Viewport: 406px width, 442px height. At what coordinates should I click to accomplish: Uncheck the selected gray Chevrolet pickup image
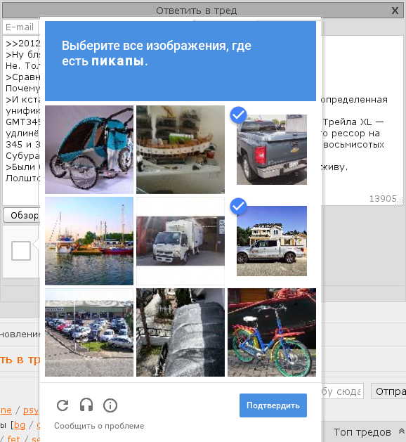click(272, 150)
